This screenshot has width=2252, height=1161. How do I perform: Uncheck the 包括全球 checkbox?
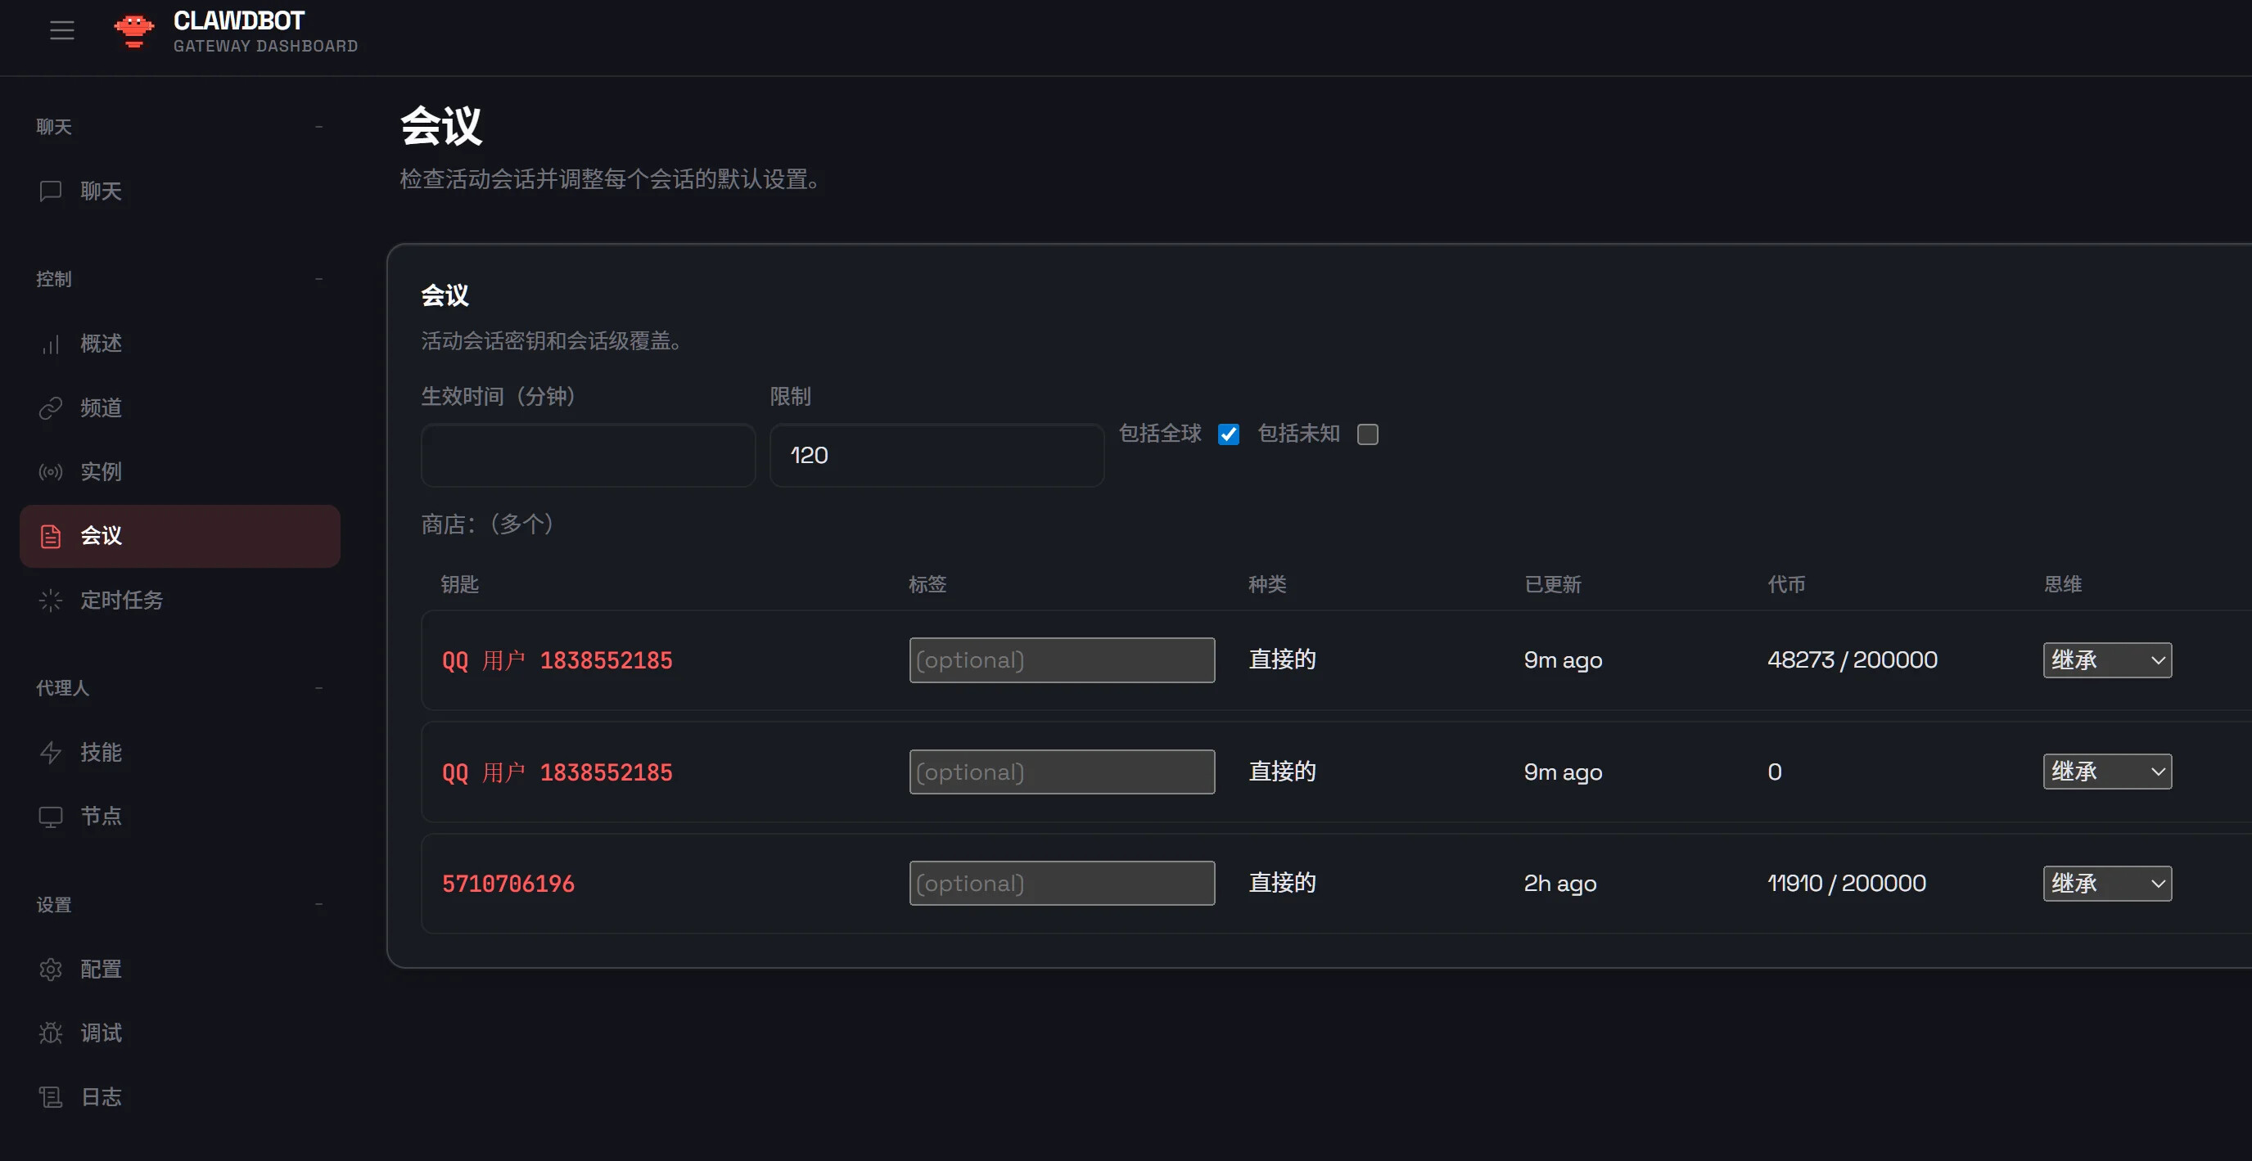tap(1228, 434)
